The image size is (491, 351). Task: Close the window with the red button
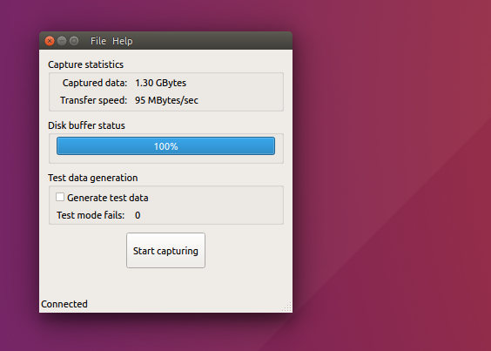[x=50, y=41]
